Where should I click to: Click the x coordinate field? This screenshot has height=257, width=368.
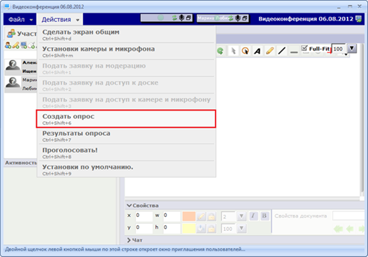(x=144, y=216)
